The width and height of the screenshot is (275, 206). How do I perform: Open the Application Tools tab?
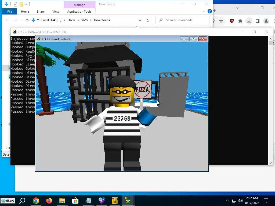[x=79, y=12]
